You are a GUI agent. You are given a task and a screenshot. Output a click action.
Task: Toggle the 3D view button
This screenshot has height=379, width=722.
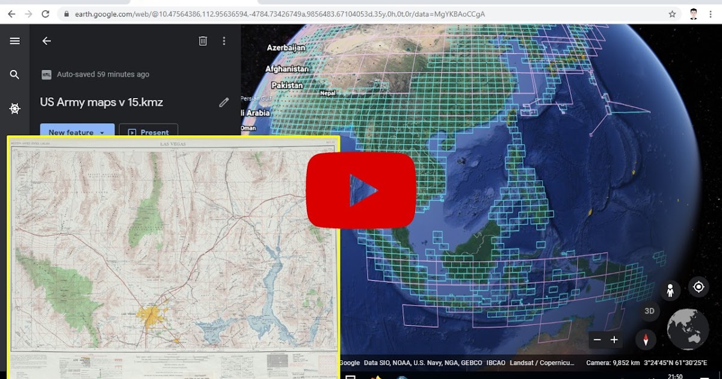click(x=649, y=311)
